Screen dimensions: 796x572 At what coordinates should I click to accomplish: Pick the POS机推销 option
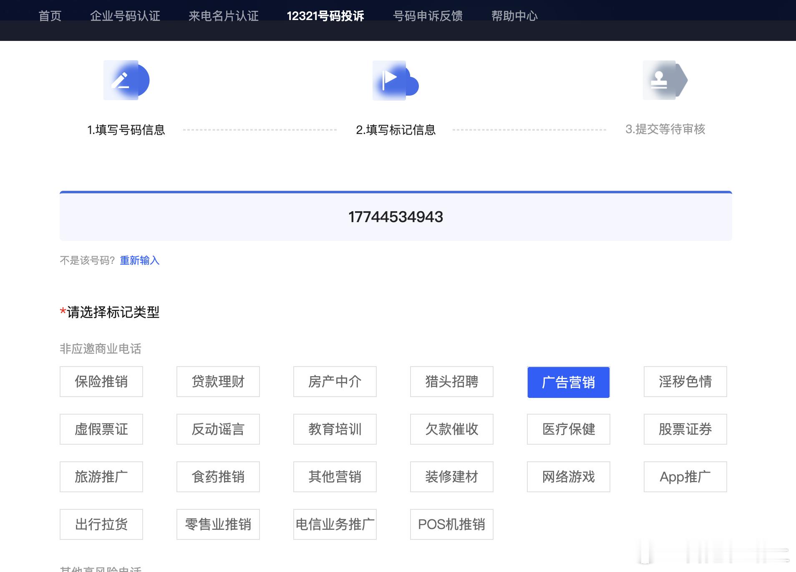452,524
